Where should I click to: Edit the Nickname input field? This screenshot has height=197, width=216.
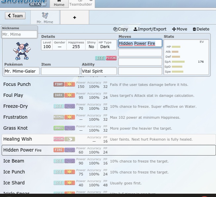[x=20, y=34]
